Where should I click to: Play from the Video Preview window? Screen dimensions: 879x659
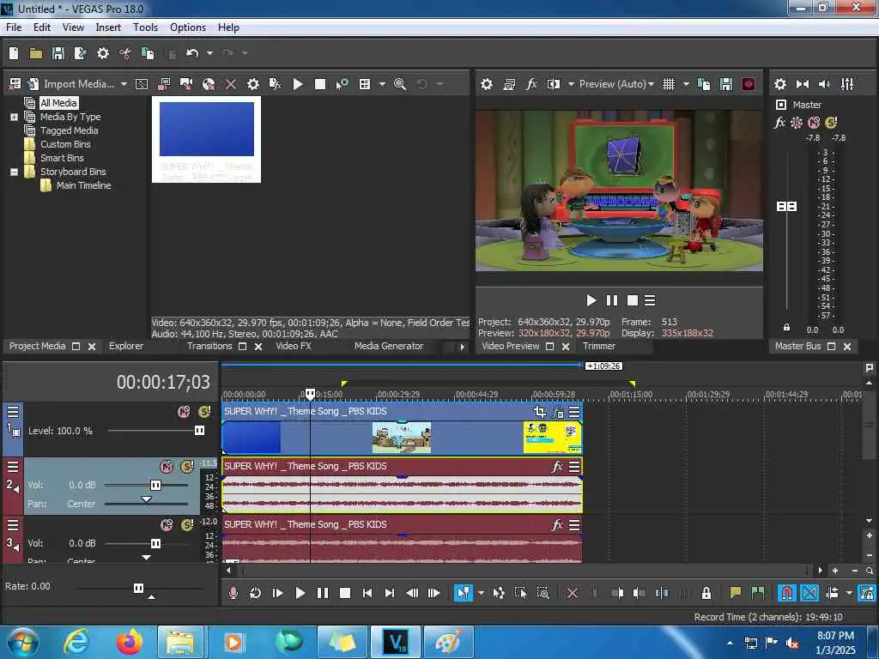pyautogui.click(x=591, y=300)
